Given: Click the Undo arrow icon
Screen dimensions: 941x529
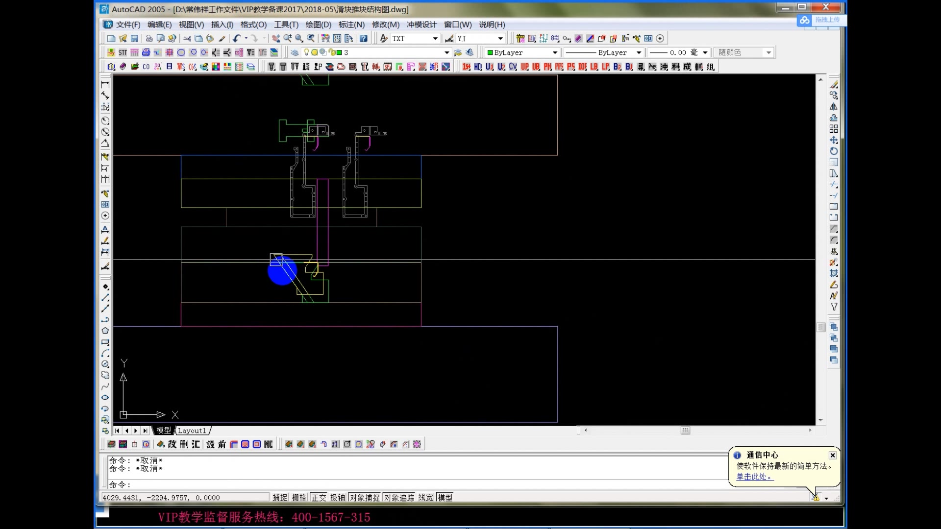Looking at the screenshot, I should [x=237, y=38].
